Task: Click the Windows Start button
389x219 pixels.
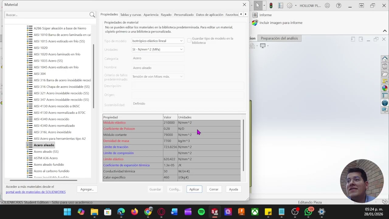Action: 67,212
